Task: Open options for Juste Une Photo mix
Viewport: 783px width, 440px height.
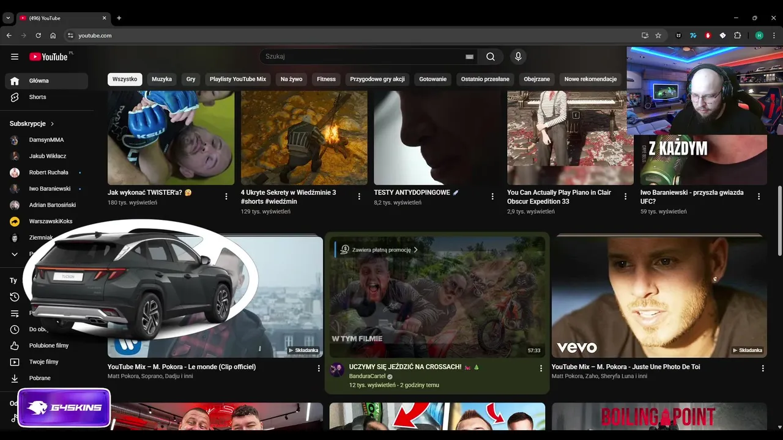Action: click(x=763, y=369)
